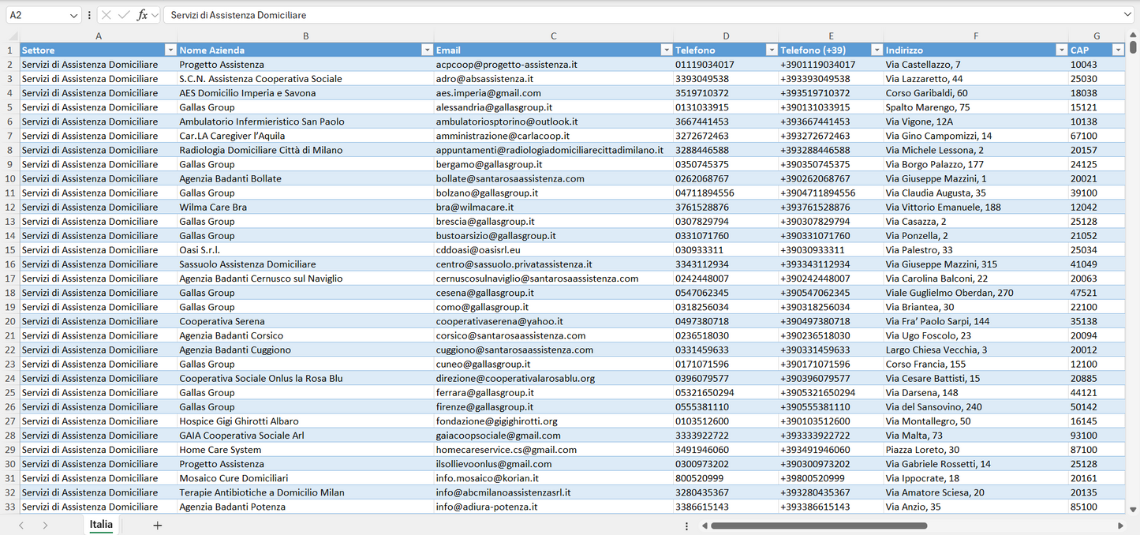Click the next sheet navigation arrow

click(45, 526)
